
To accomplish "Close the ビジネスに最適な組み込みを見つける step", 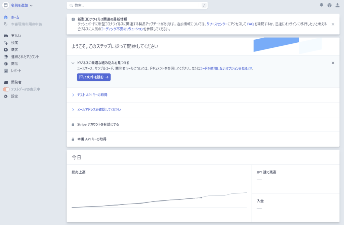I will 333,63.
